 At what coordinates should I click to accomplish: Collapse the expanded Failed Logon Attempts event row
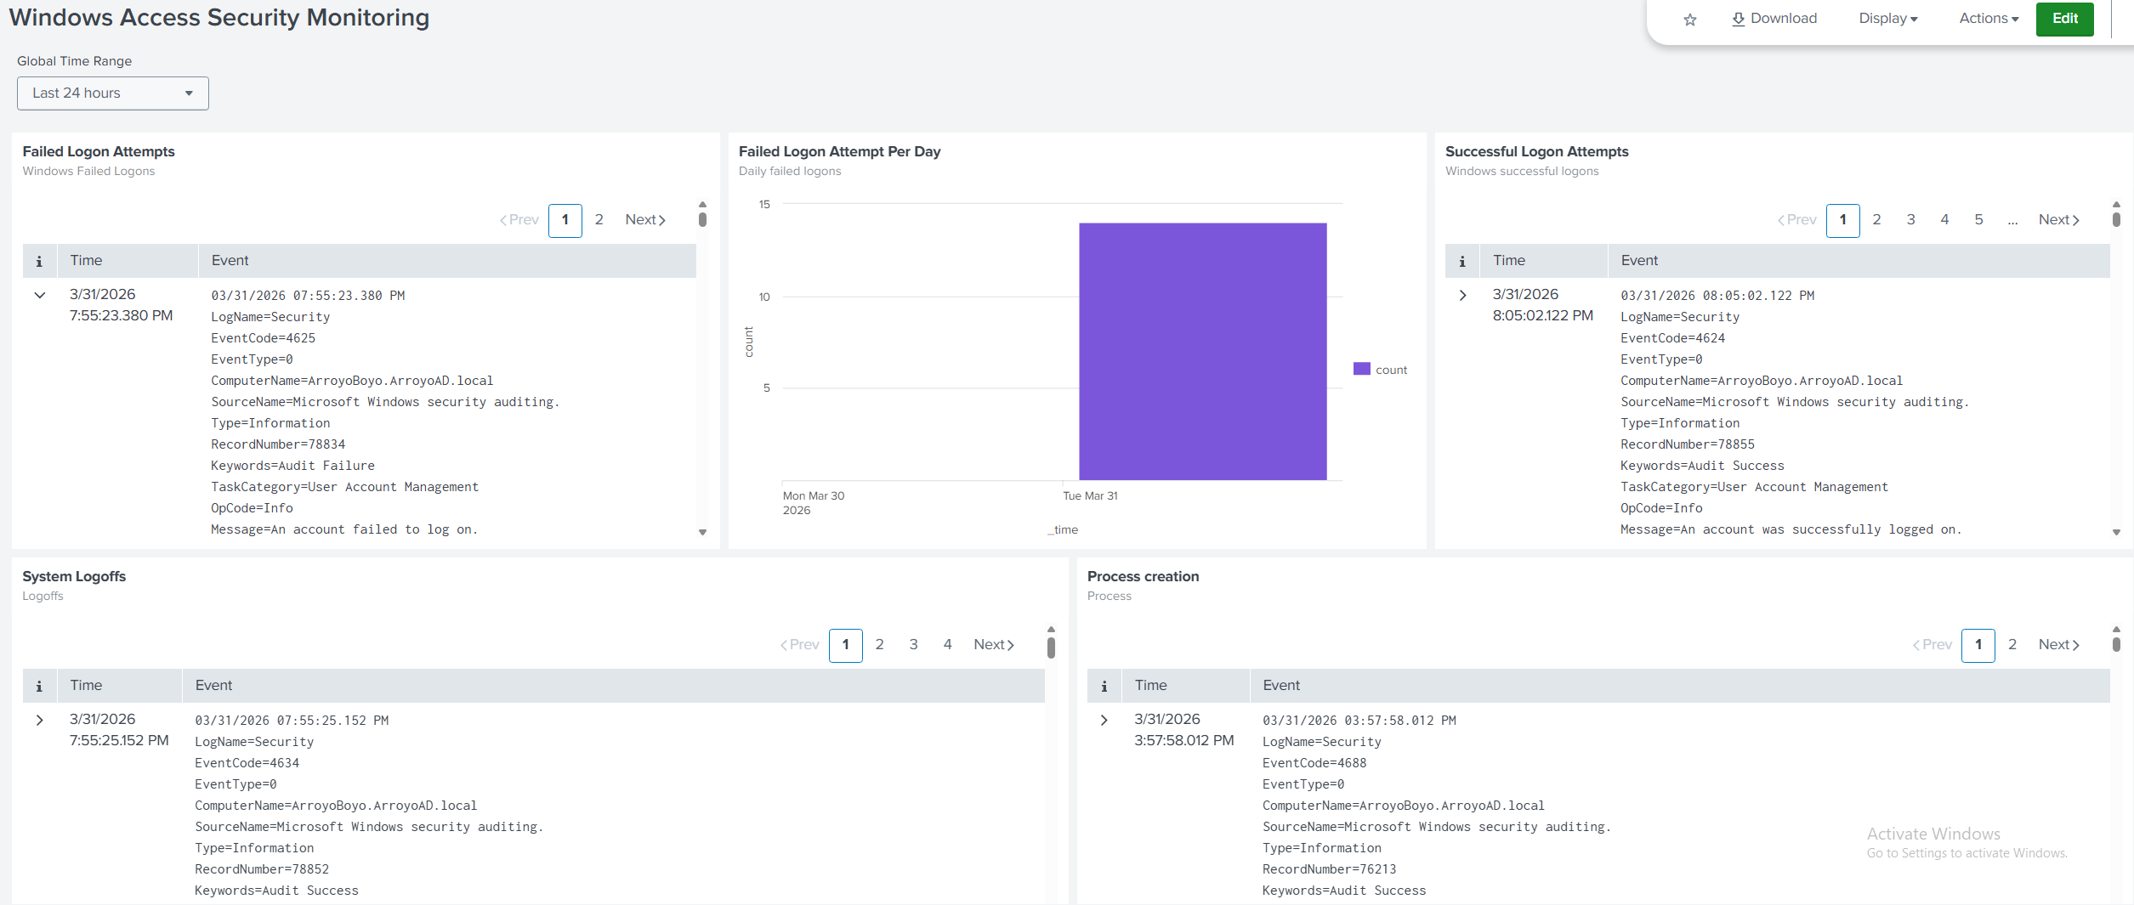(39, 295)
